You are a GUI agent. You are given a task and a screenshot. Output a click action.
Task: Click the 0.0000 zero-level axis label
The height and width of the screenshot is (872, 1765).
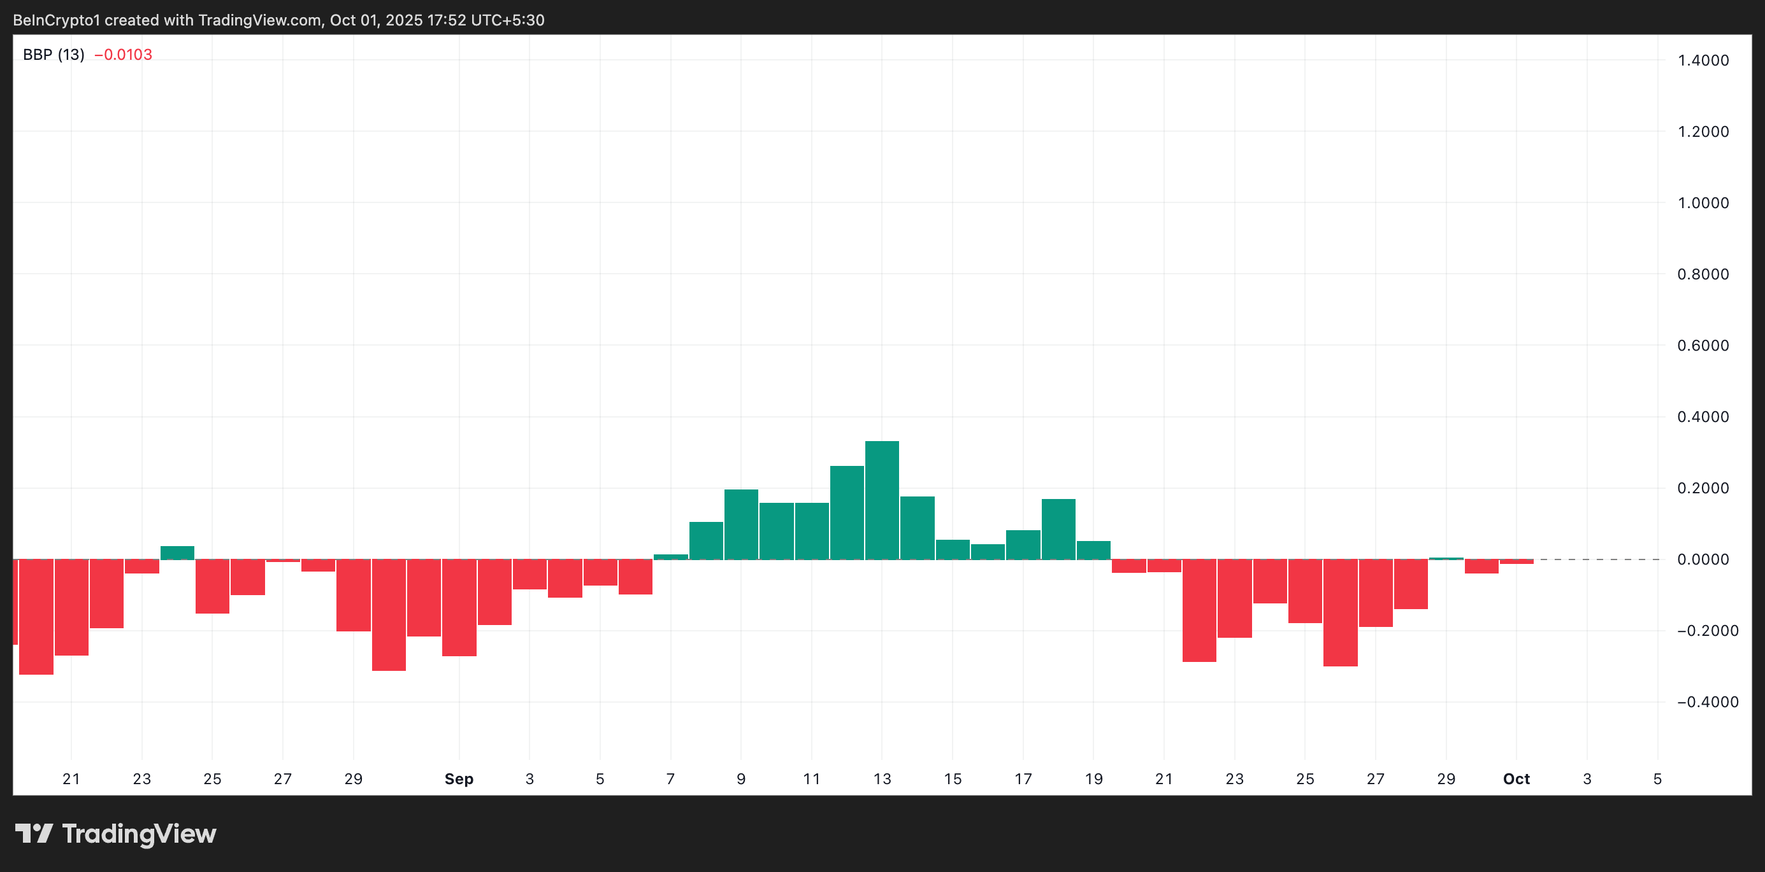[x=1703, y=559]
